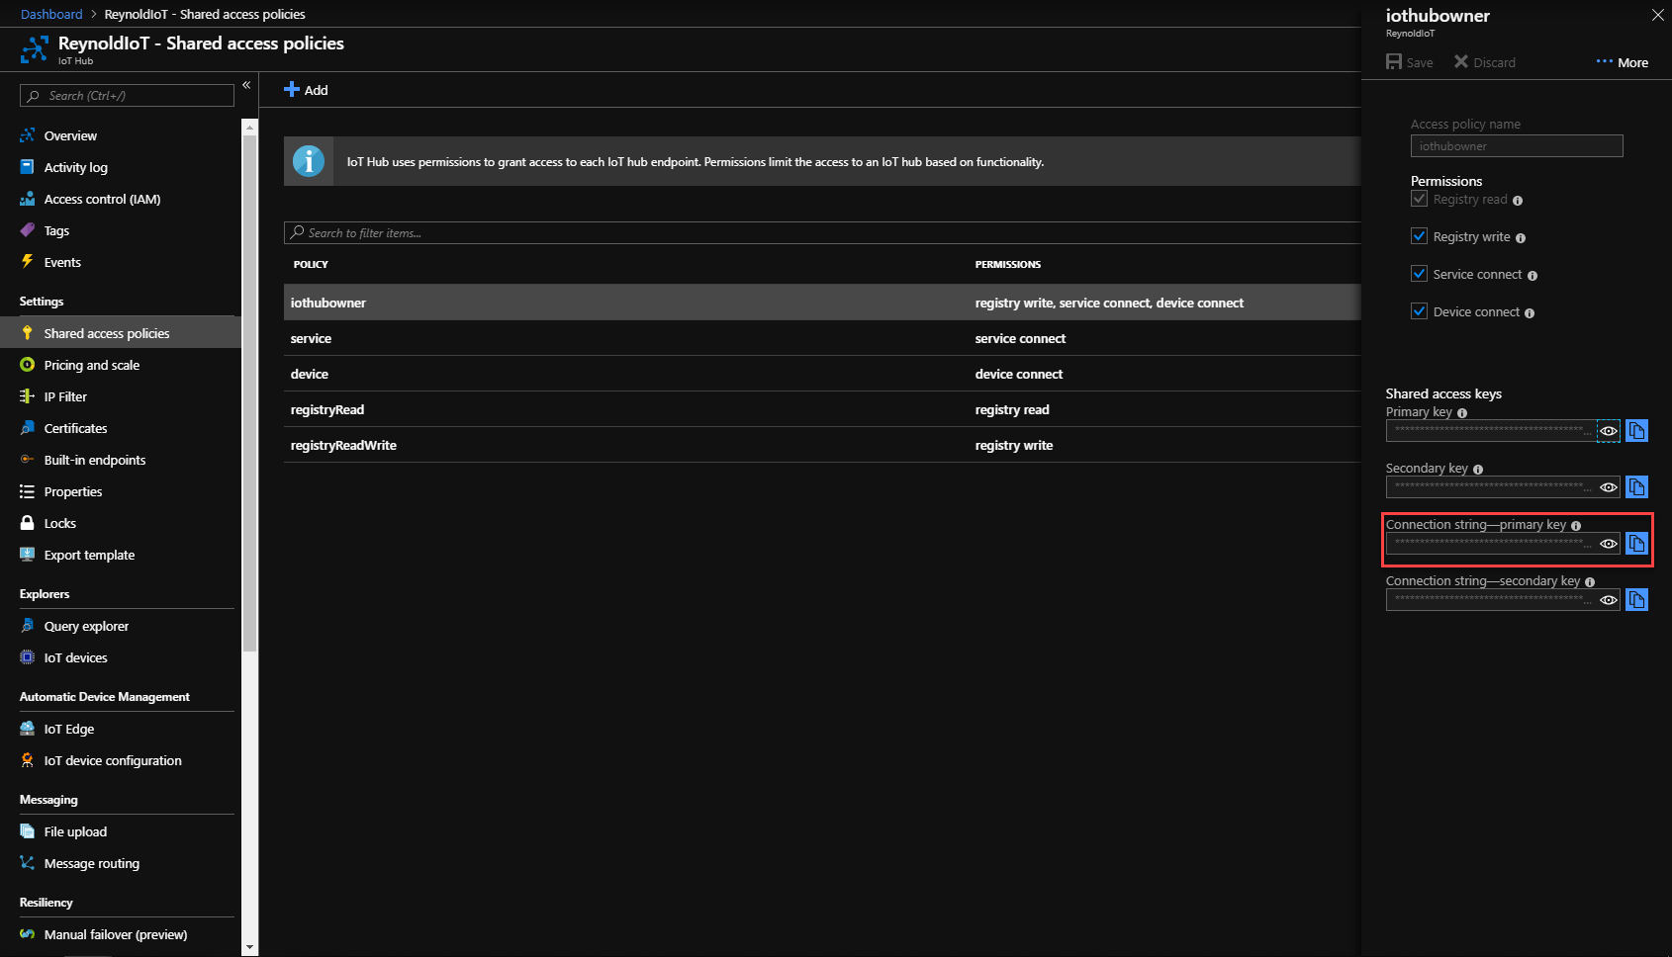Select Built-in endpoints settings
Screen dimensions: 1672x957
(94, 460)
